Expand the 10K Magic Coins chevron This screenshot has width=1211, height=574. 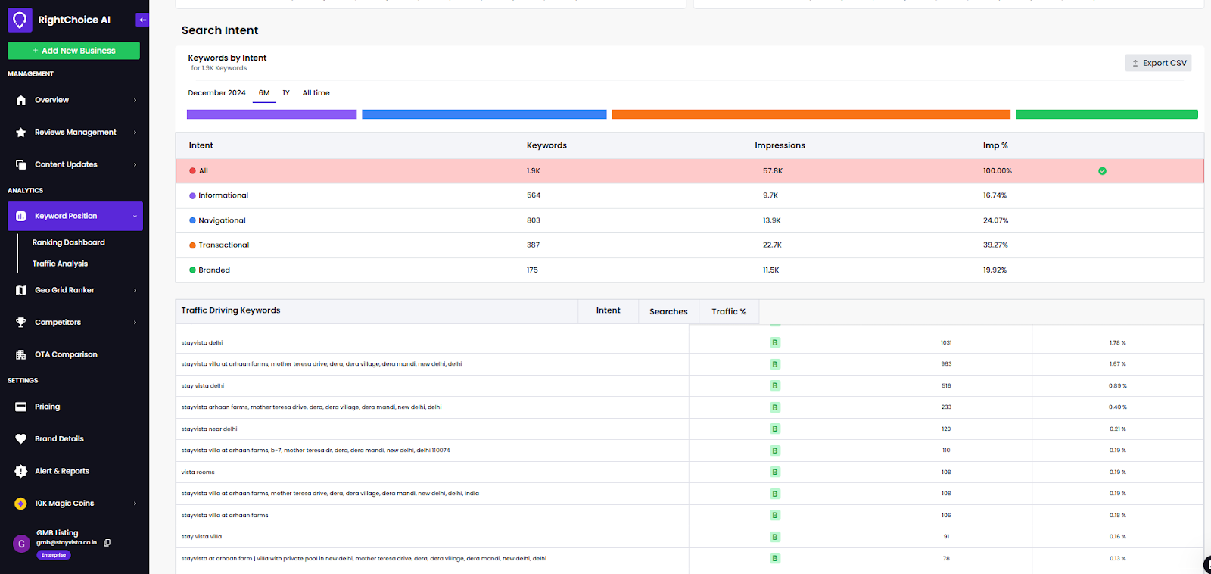(x=135, y=504)
